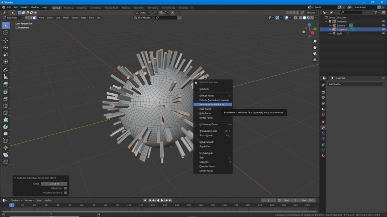
Task: Select the Move tool
Action: point(6,41)
